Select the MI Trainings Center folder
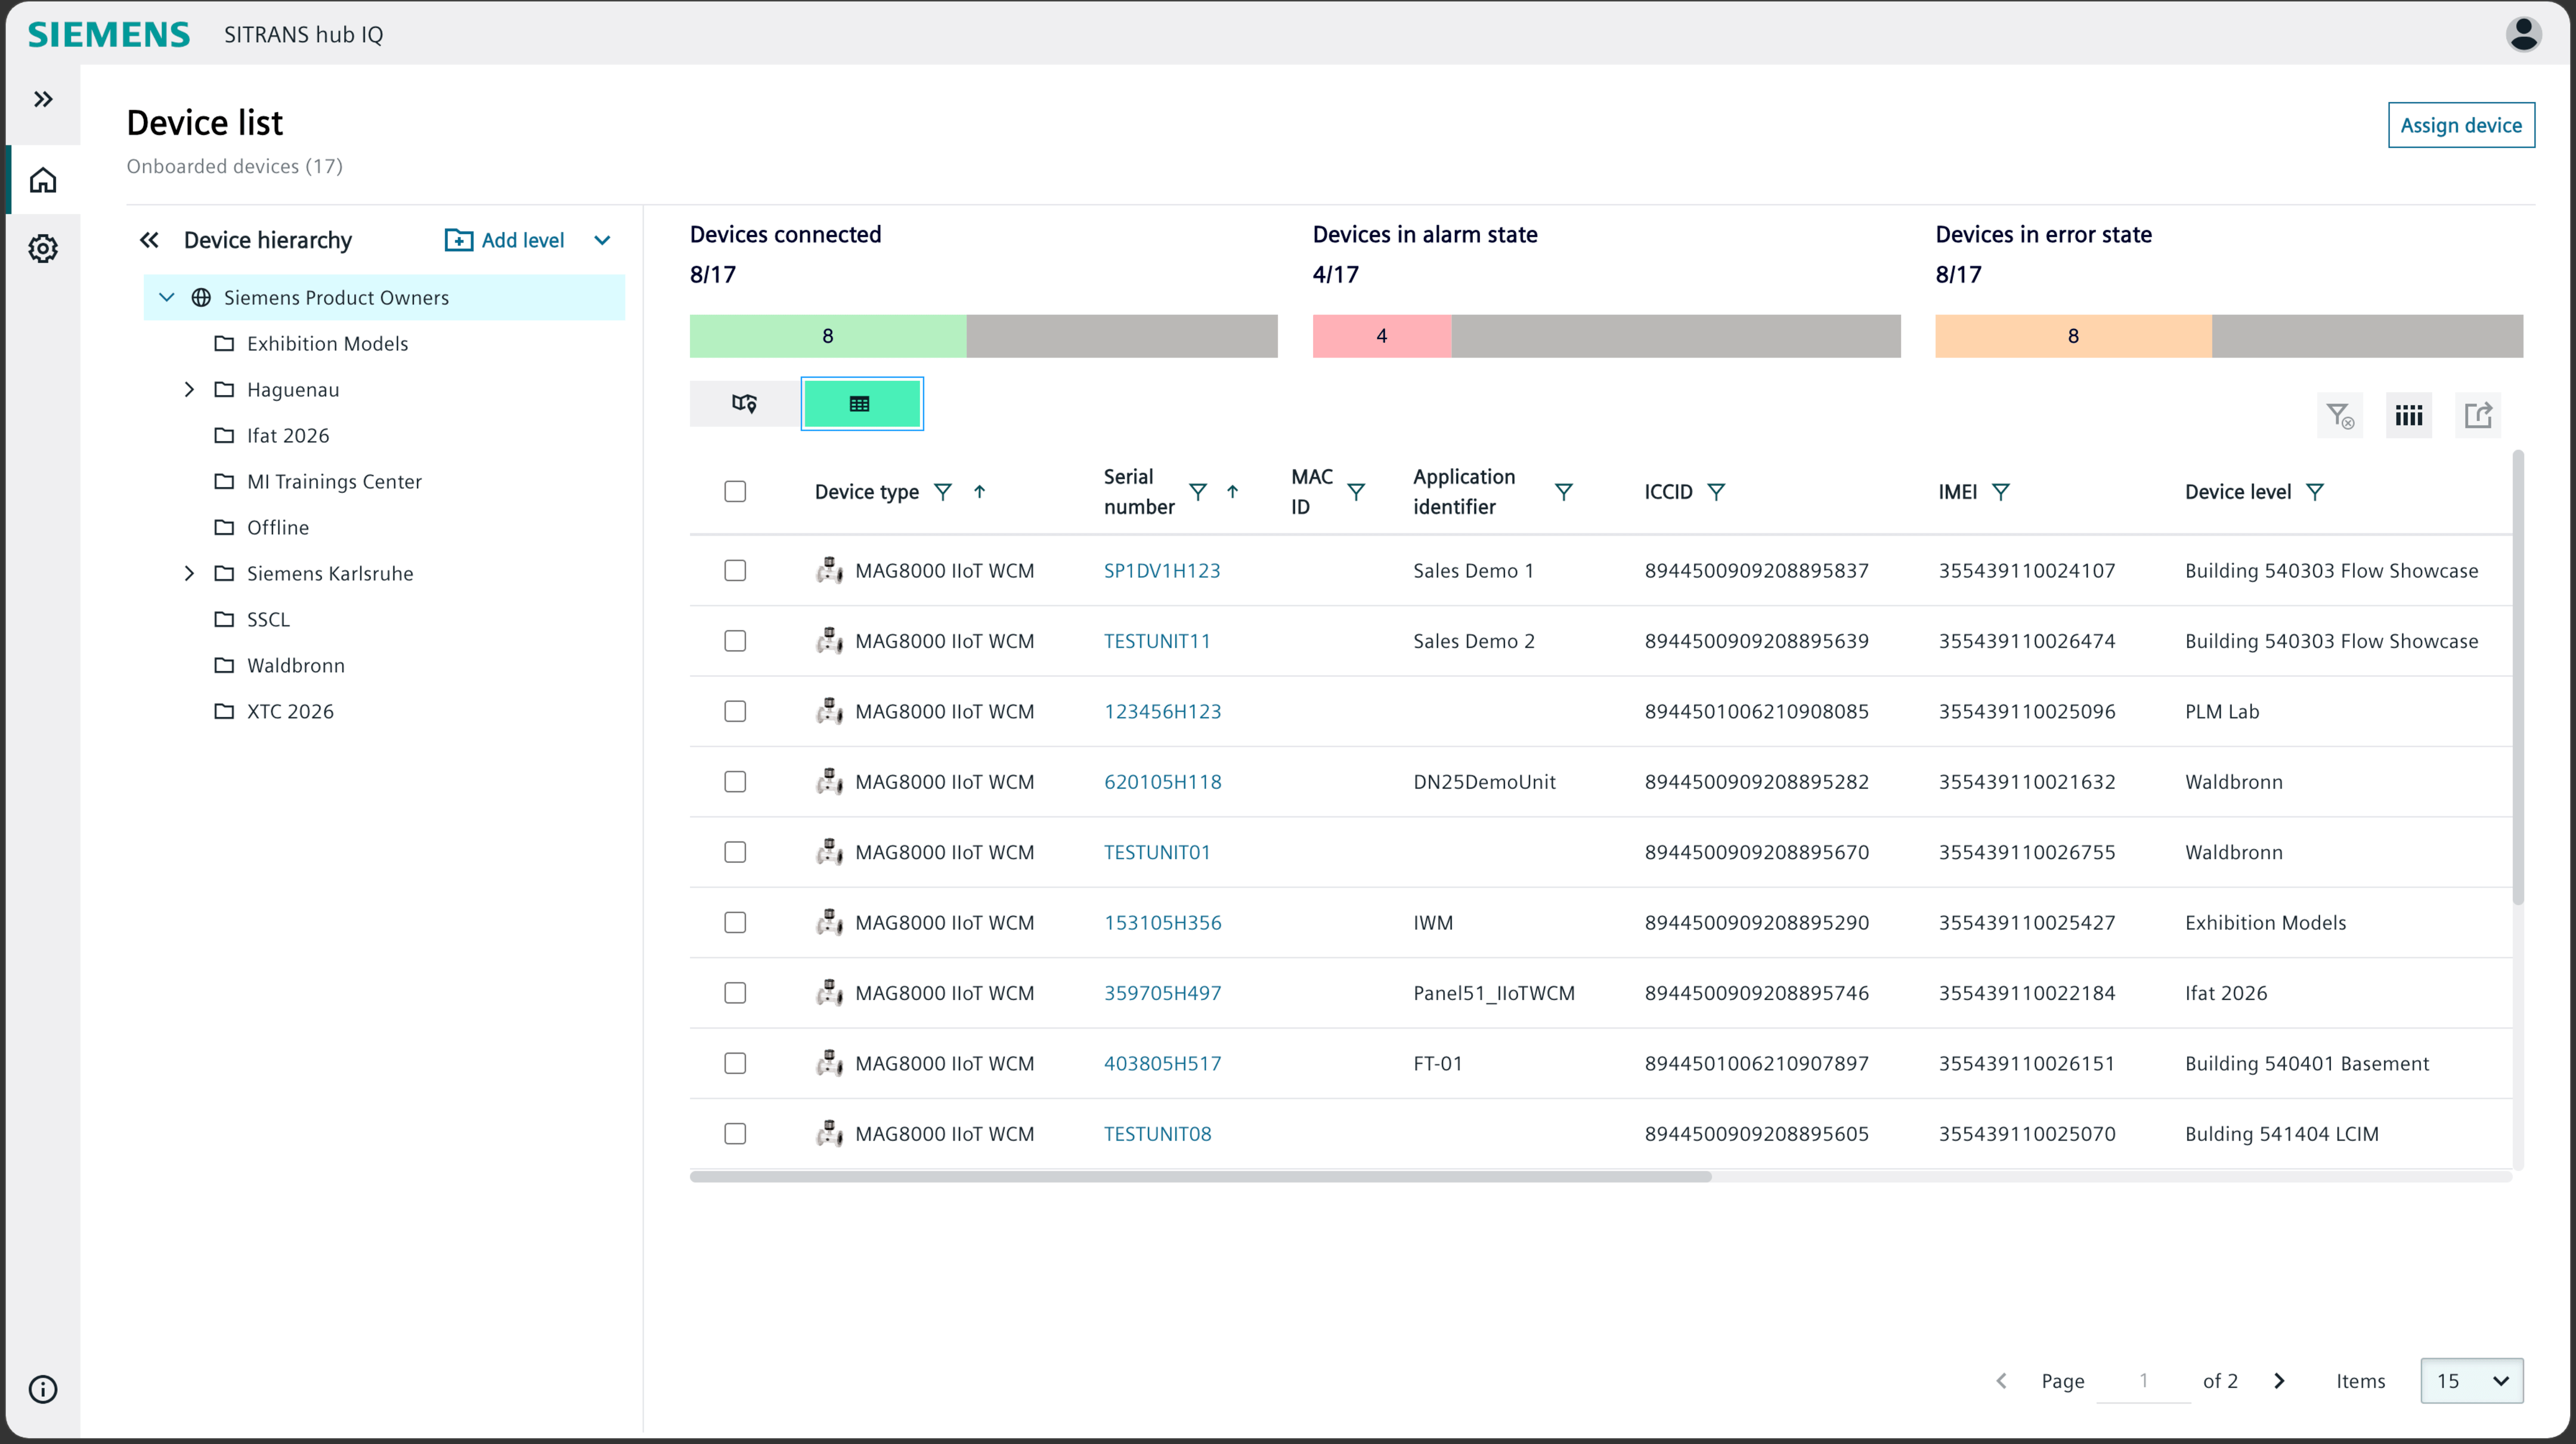The image size is (2576, 1444). tap(334, 482)
